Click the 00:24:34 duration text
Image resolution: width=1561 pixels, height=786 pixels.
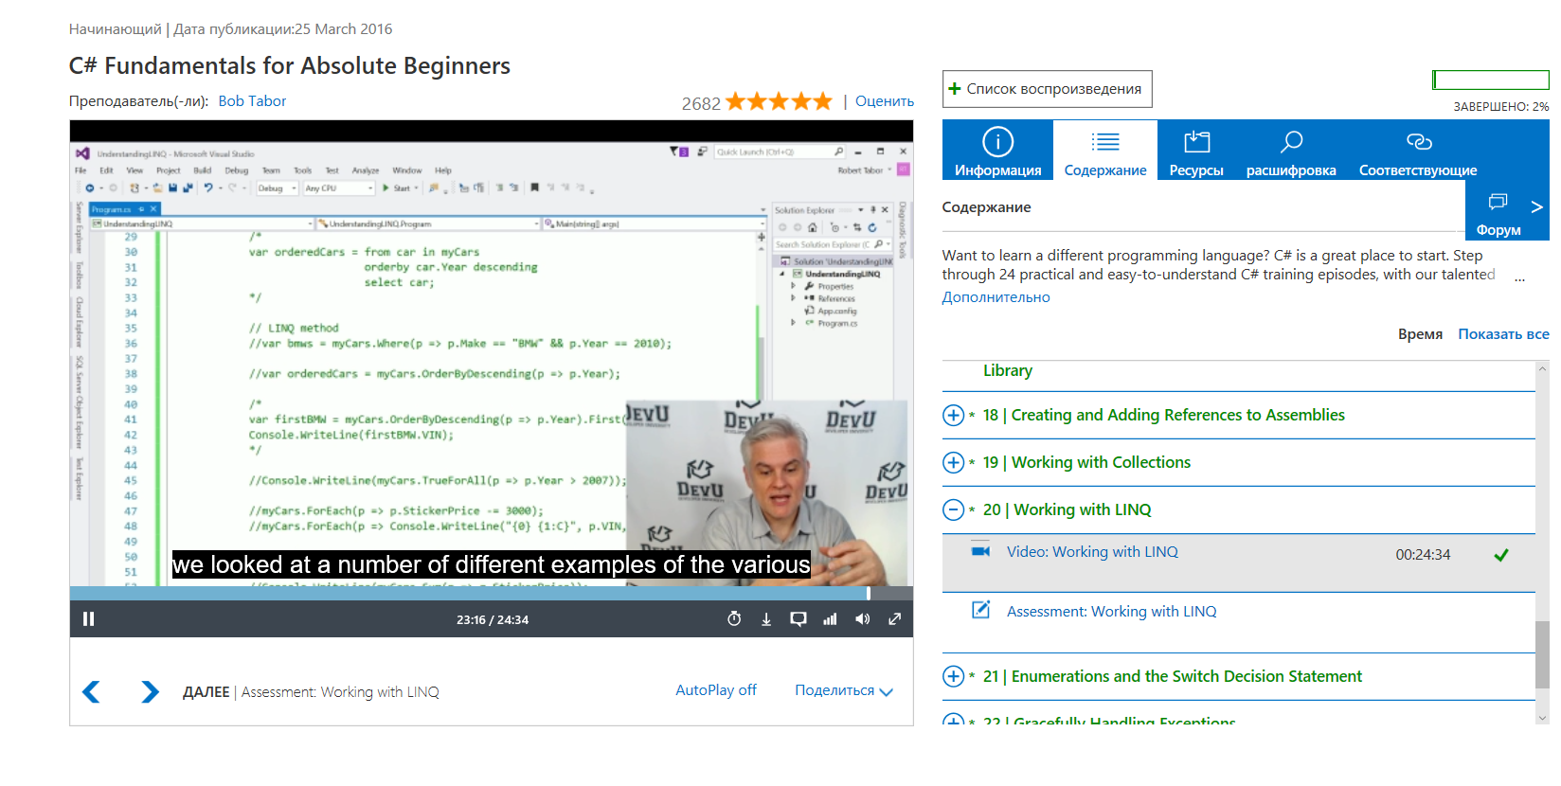click(x=1423, y=555)
